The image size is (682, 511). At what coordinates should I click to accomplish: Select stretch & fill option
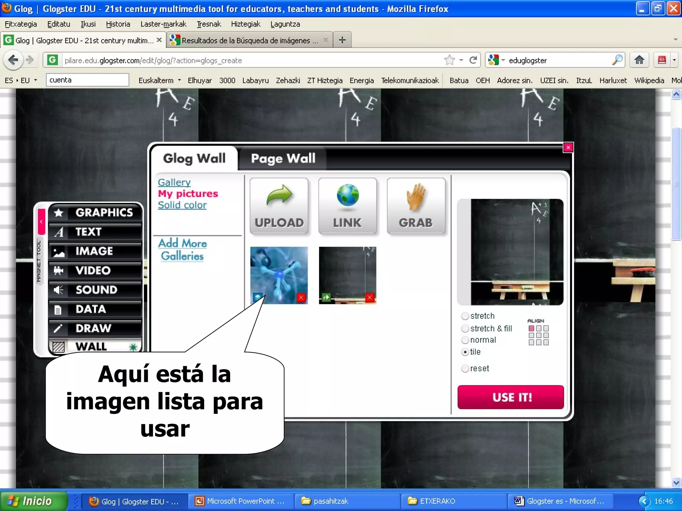(x=465, y=328)
